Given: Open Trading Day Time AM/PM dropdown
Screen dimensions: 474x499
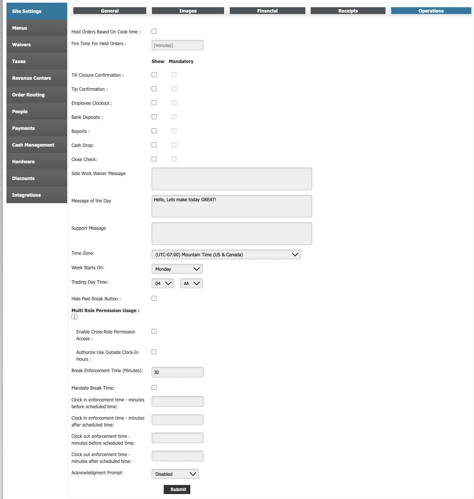Looking at the screenshot, I should coord(191,283).
